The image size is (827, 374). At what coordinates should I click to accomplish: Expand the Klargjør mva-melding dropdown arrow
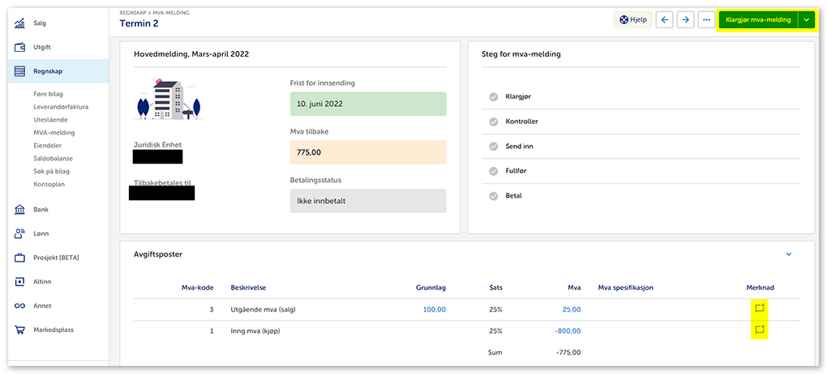pos(806,19)
